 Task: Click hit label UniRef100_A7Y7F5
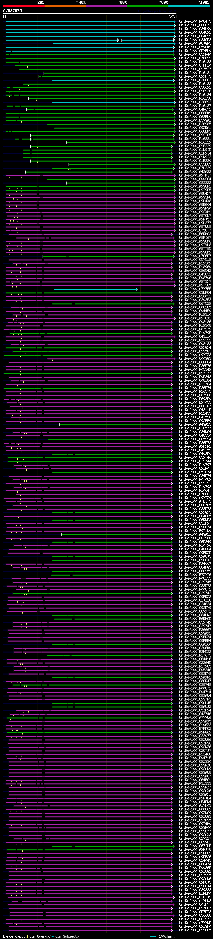(x=195, y=289)
